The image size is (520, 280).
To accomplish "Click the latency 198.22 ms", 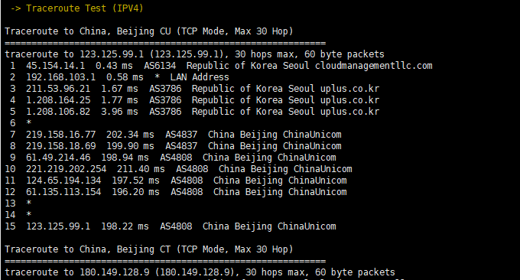I will pyautogui.click(x=125, y=226).
